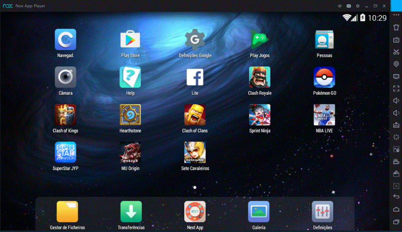The width and height of the screenshot is (402, 232).
Task: Tap the mobile signal strength icon
Action: (x=355, y=18)
